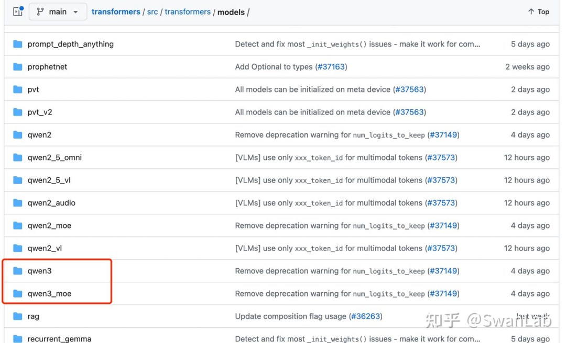Open pull request #37149 in qwen3 row
This screenshot has height=343, width=566.
443,271
